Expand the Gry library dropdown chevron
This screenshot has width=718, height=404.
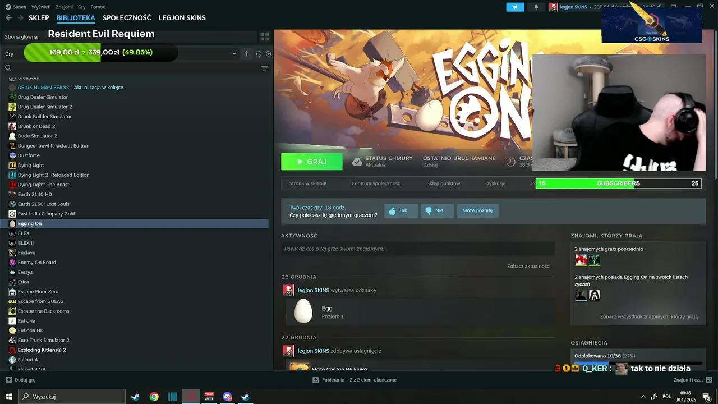point(234,54)
